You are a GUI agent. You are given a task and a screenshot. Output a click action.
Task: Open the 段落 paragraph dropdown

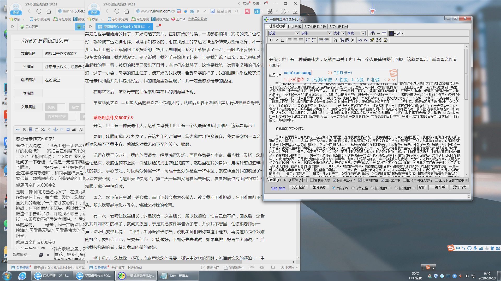click(x=297, y=33)
